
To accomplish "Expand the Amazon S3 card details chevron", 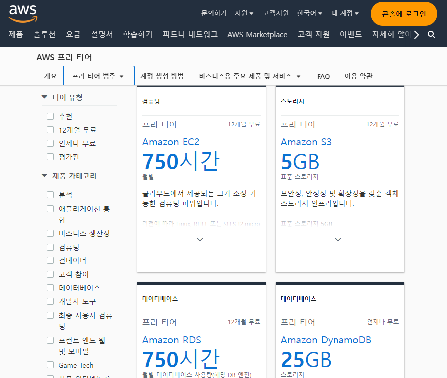I will 338,239.
